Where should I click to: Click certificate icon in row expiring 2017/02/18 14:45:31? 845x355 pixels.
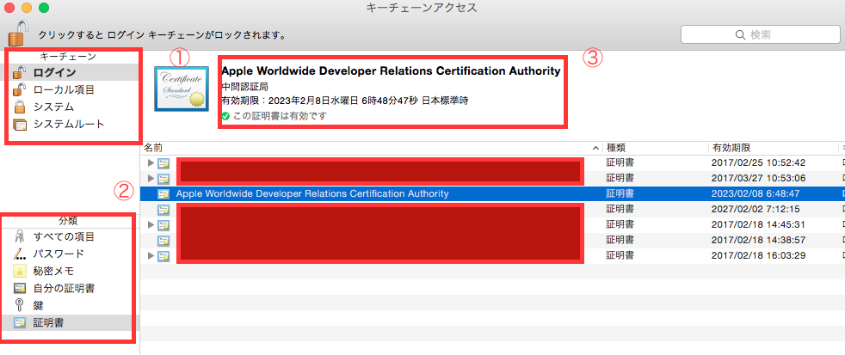pos(163,224)
